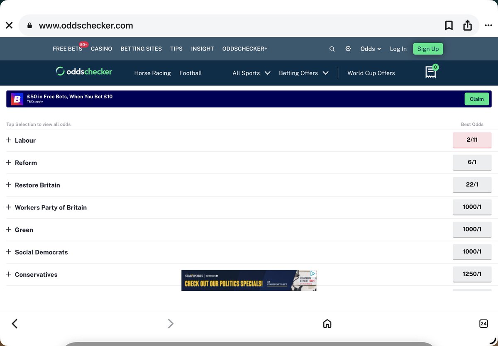Image resolution: width=498 pixels, height=346 pixels.
Task: Select Workers Party of Britain odds 1000/1
Action: click(x=472, y=207)
